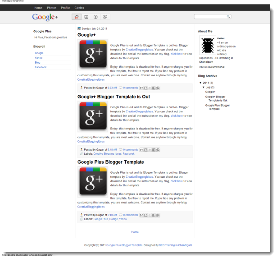
Task: Share the 9:53 AM post to Google Buzz
Action: tap(158, 88)
